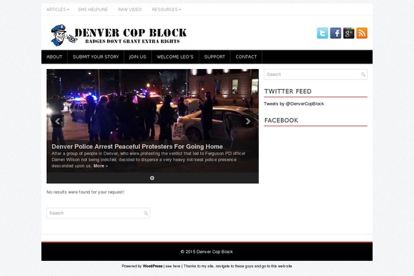This screenshot has height=276, width=414.
Task: Open the Support page
Action: (x=215, y=57)
